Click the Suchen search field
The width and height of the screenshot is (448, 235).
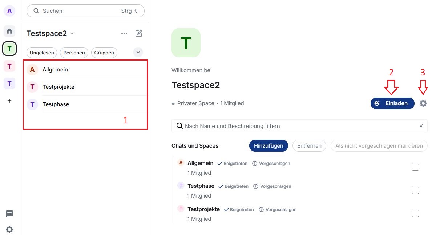pos(85,11)
